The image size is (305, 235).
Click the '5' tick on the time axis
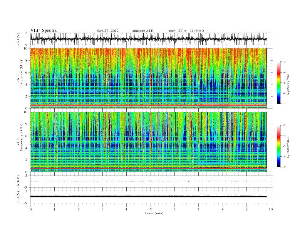coord(151,209)
